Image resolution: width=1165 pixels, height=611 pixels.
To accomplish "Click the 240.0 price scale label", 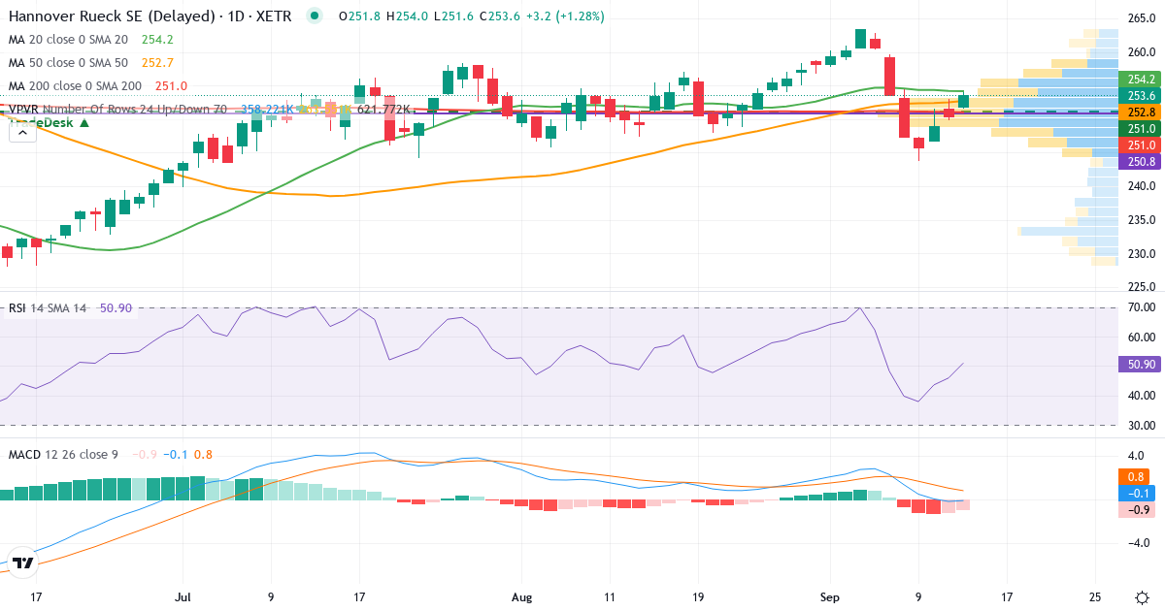I will point(1142,186).
